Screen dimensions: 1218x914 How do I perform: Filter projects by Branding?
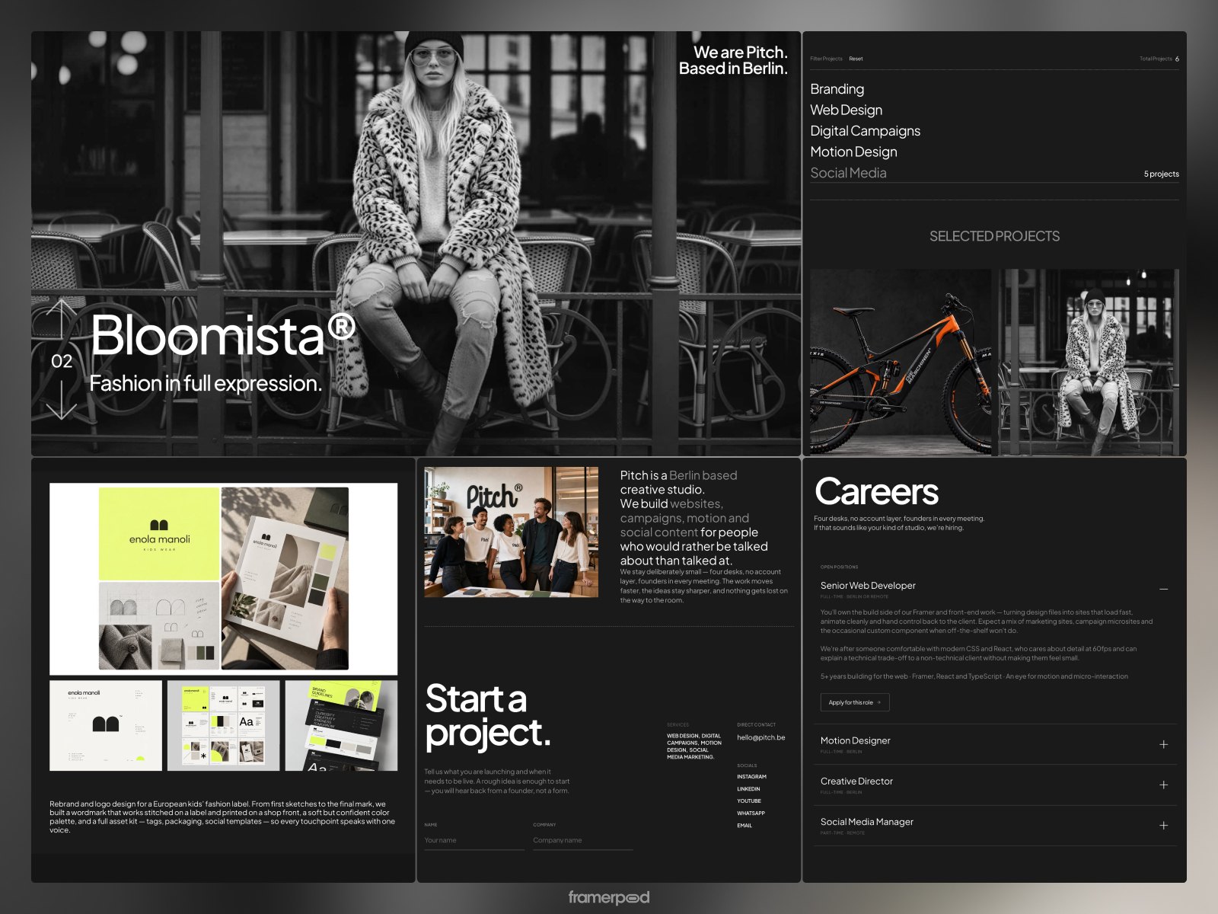click(837, 89)
